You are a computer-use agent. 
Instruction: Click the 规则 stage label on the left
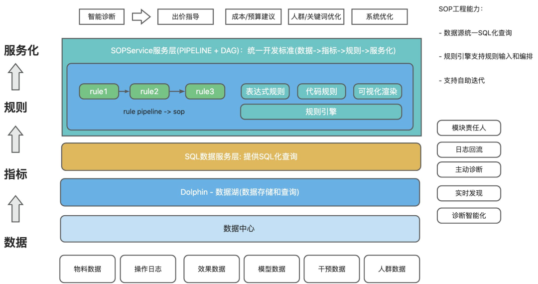coord(15,107)
